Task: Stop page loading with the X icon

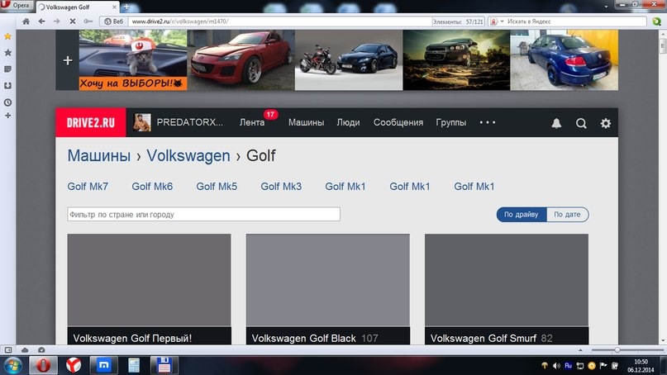Action: (73, 21)
